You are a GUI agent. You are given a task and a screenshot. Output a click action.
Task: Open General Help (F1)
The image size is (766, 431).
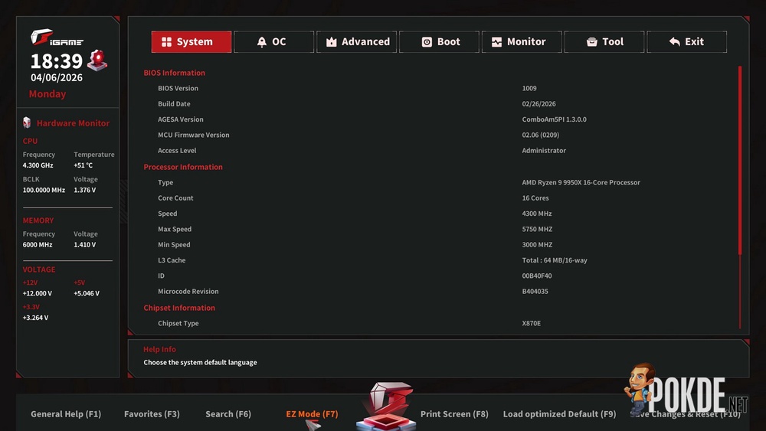(66, 414)
